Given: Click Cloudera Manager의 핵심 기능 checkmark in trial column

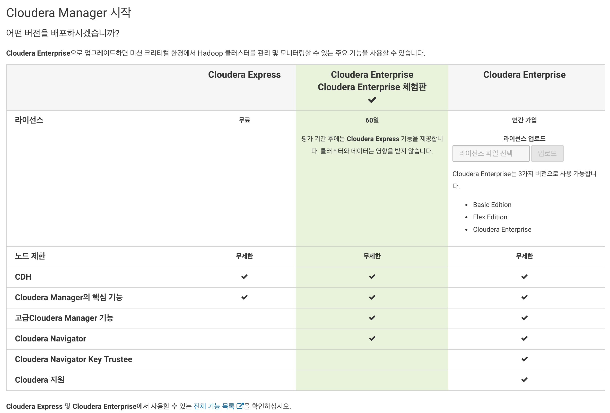Looking at the screenshot, I should [x=372, y=297].
